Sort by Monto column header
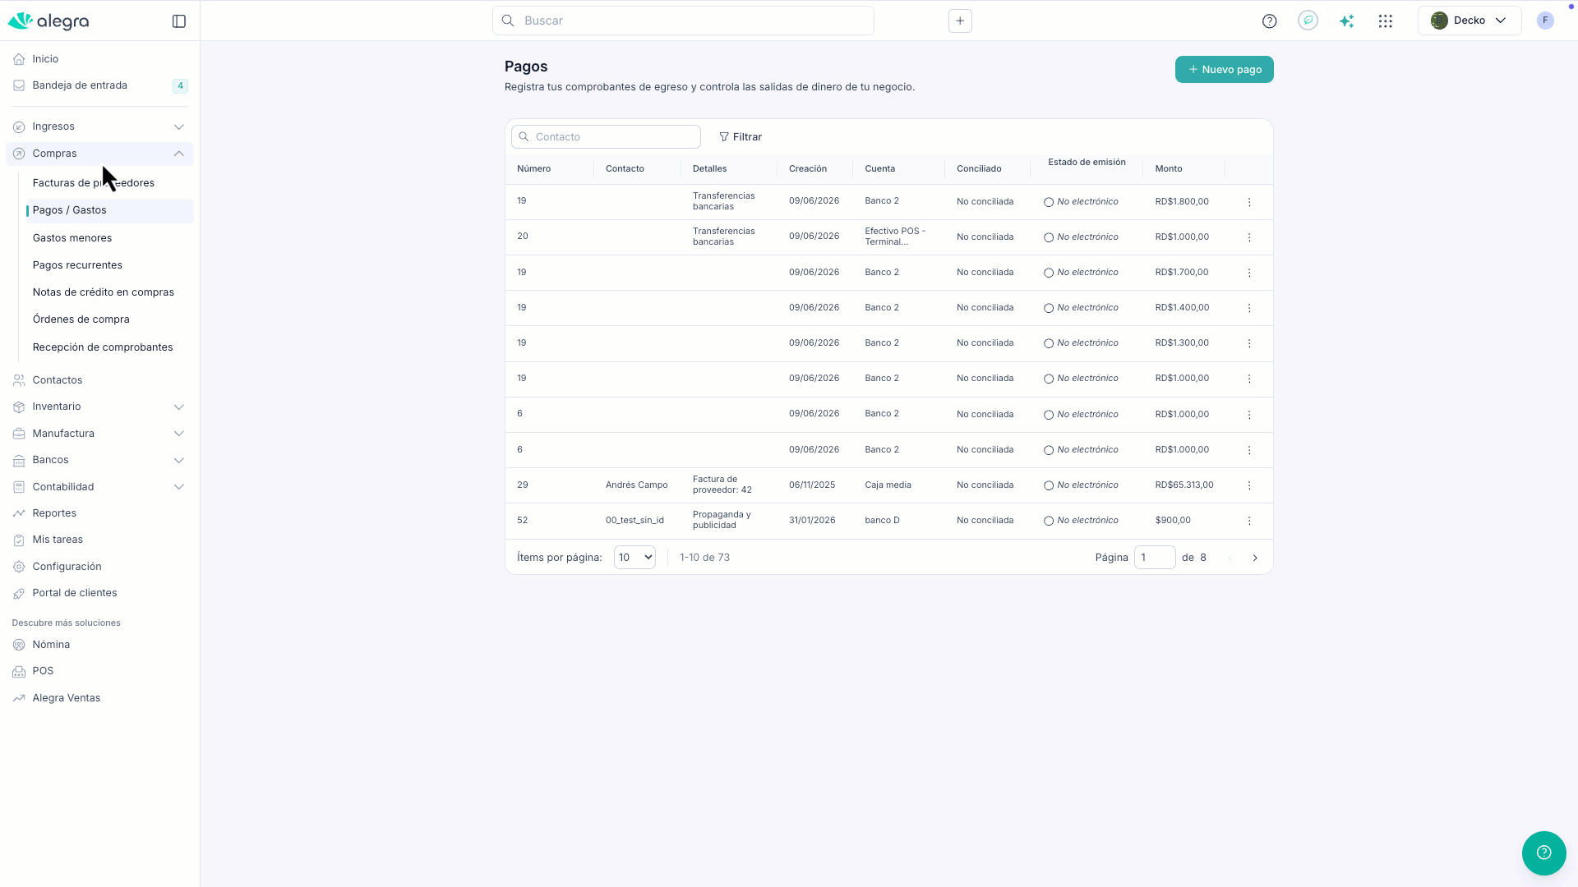 pos(1169,169)
